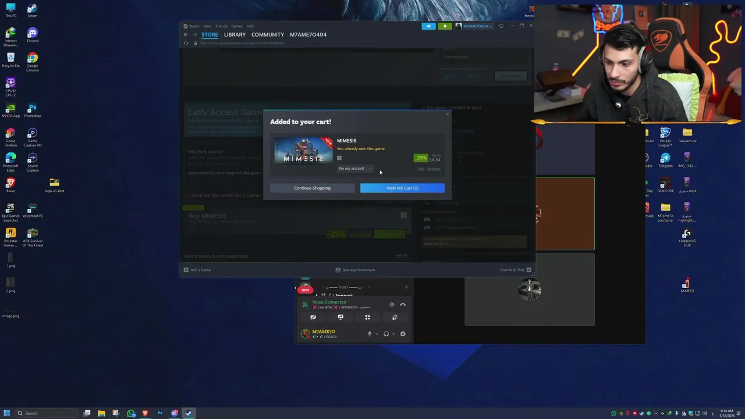Open the Discord desktop shortcut
The height and width of the screenshot is (419, 745).
click(33, 35)
